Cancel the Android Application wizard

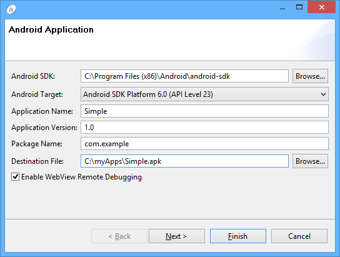pos(299,236)
